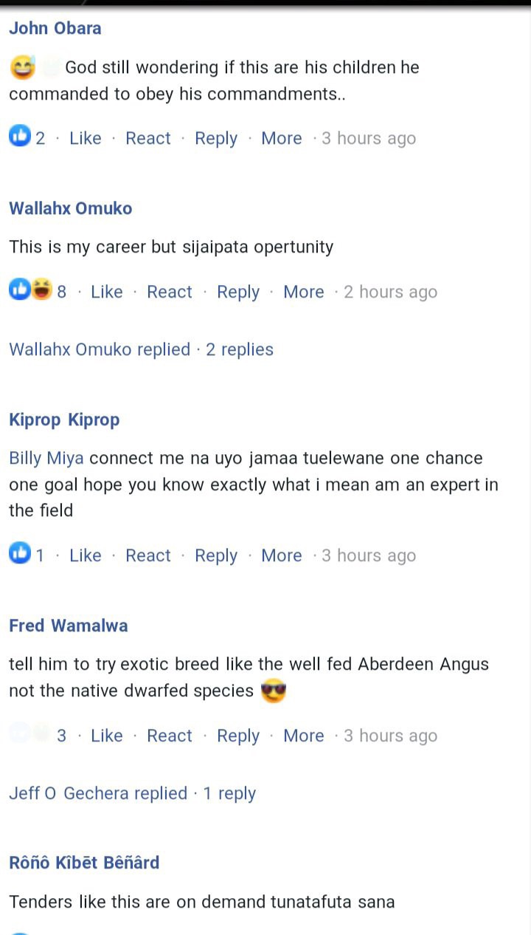Image resolution: width=531 pixels, height=935 pixels.
Task: Open the tagged Billy Miya profile link
Action: coord(46,458)
